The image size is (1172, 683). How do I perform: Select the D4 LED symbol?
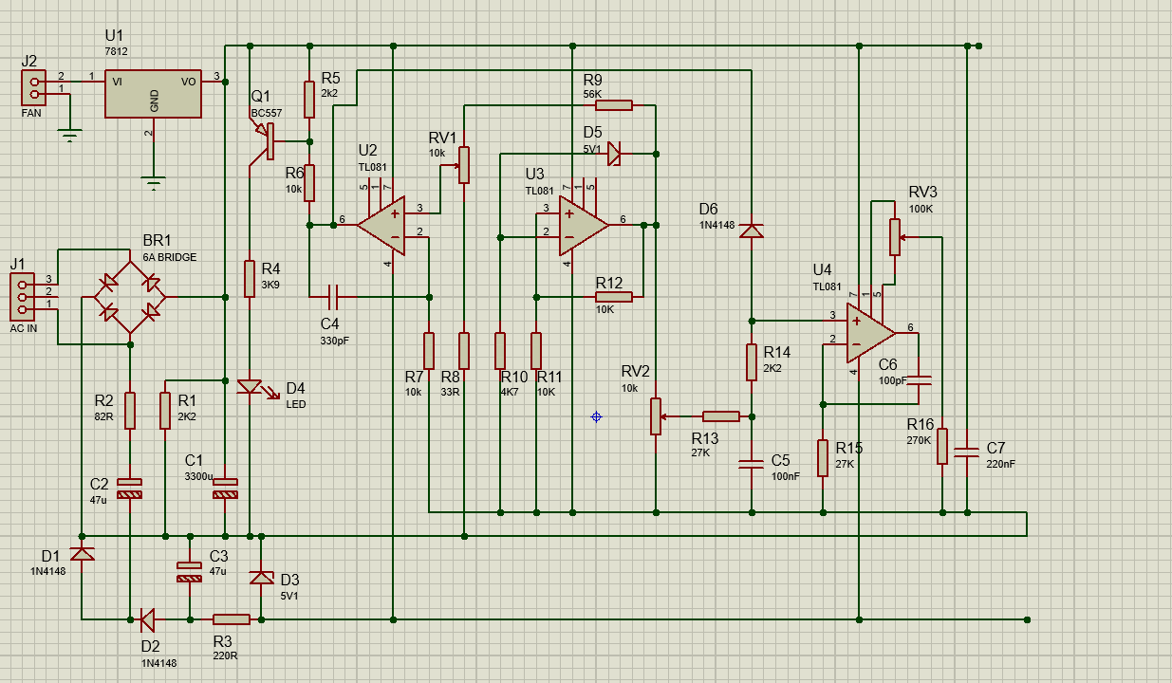[251, 387]
